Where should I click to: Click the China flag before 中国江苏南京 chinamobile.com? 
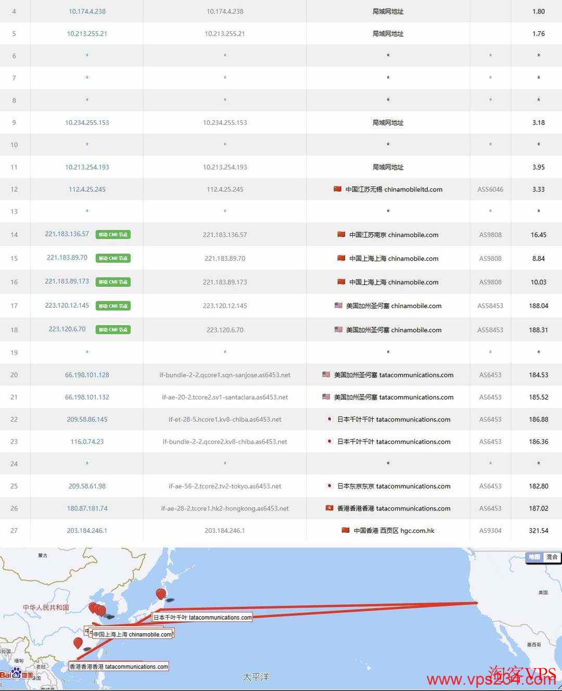tap(341, 234)
